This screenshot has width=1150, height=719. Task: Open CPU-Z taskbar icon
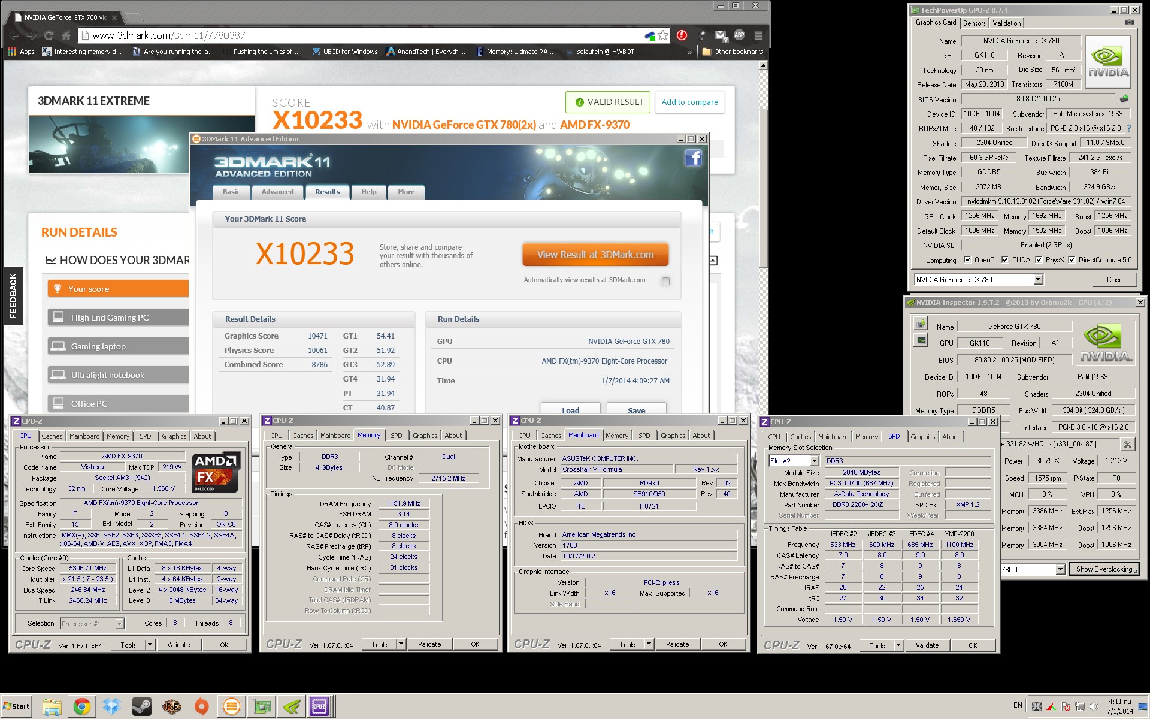(319, 707)
